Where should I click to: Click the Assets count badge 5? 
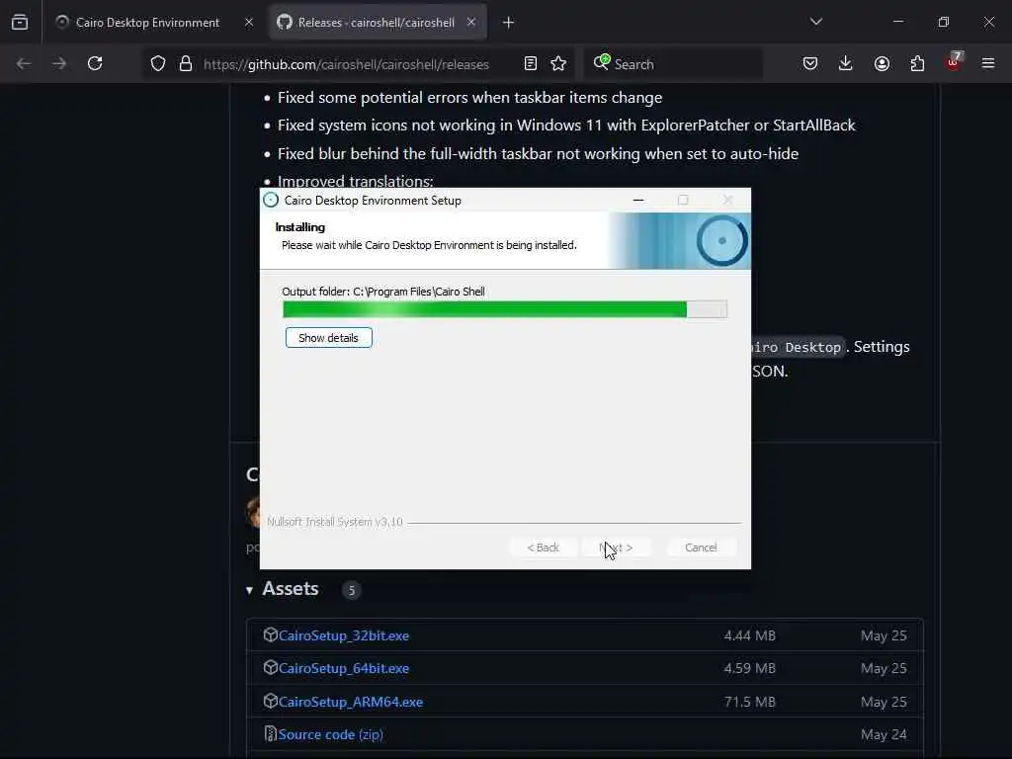pyautogui.click(x=351, y=590)
